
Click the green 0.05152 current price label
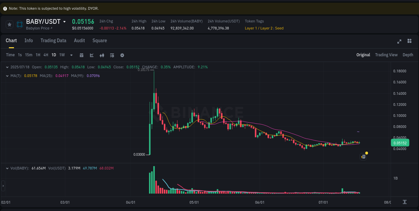pyautogui.click(x=400, y=143)
